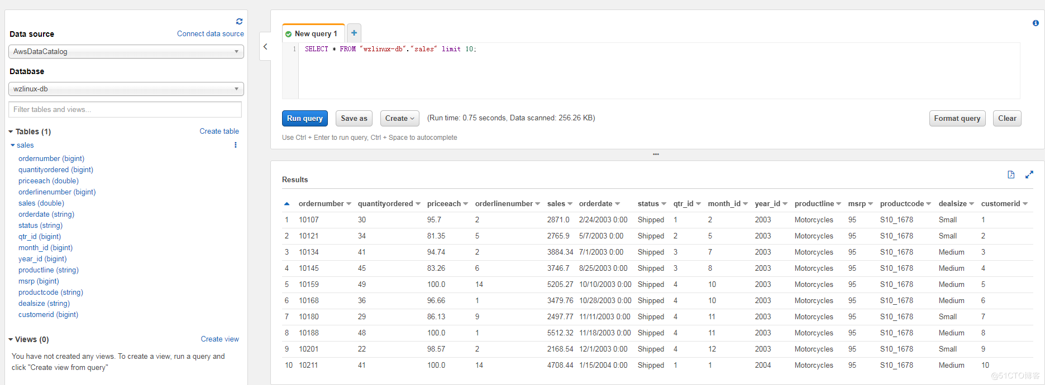This screenshot has width=1045, height=385.
Task: Open the wzlinux-db database dropdown
Action: [x=126, y=89]
